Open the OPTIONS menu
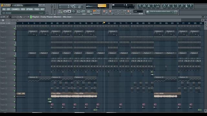 [x=29, y=9]
